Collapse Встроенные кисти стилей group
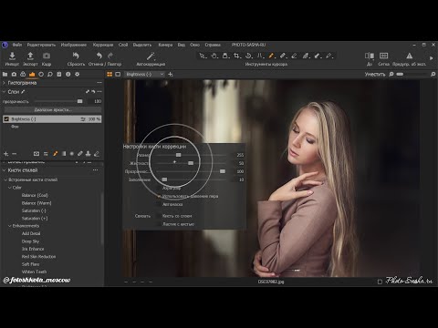Viewport: 438px width, 328px height. (5, 179)
